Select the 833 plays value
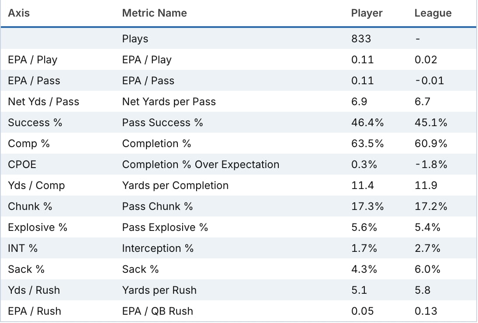 [x=361, y=39]
